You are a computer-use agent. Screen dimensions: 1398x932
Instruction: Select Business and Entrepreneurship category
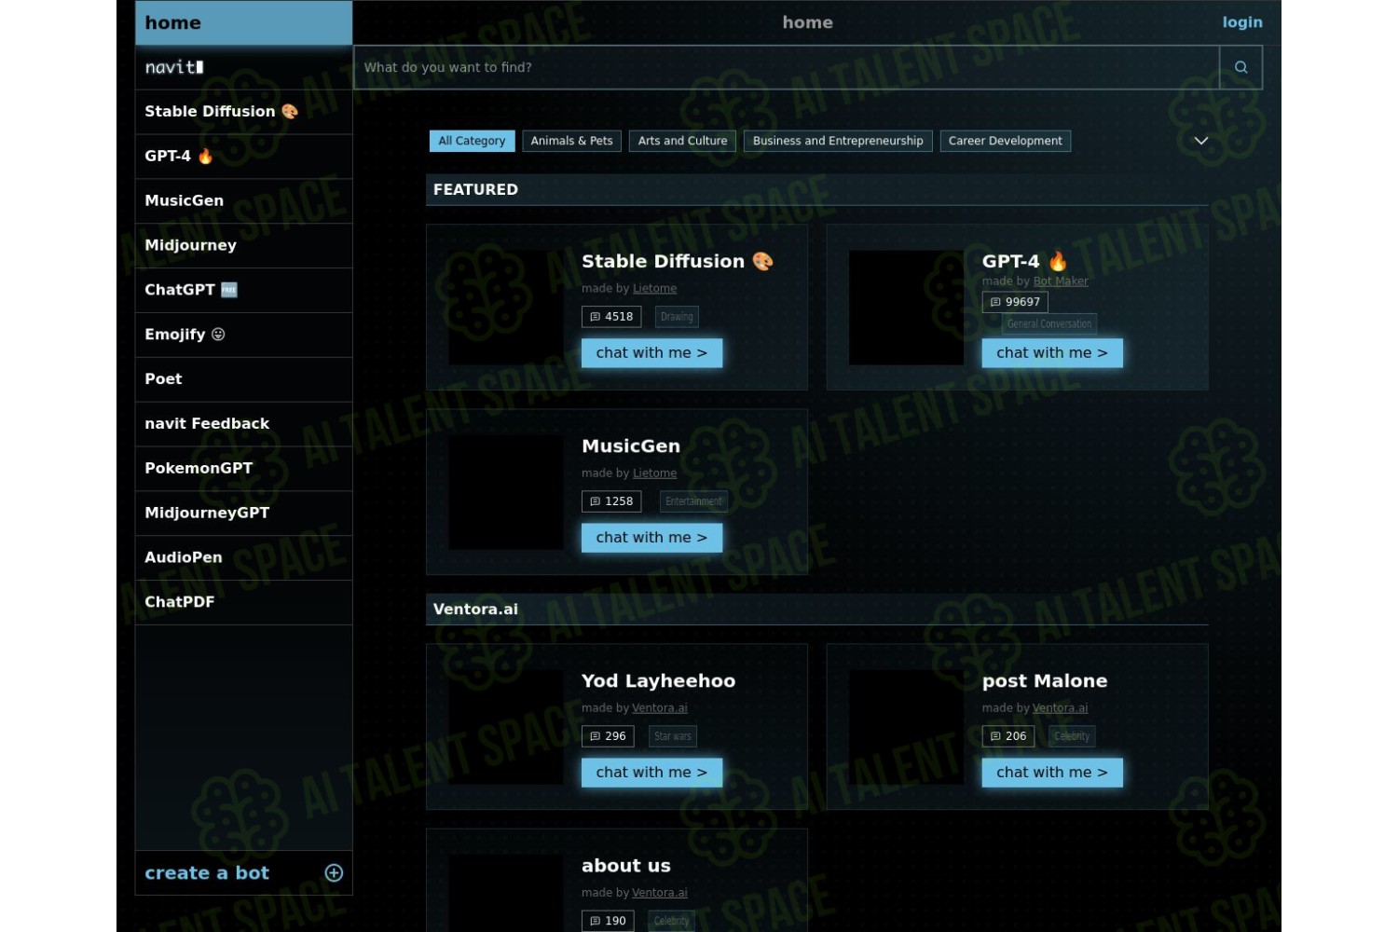coord(838,141)
